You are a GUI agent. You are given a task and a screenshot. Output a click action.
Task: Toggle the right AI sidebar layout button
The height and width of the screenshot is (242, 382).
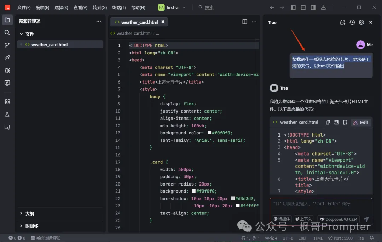click(313, 7)
